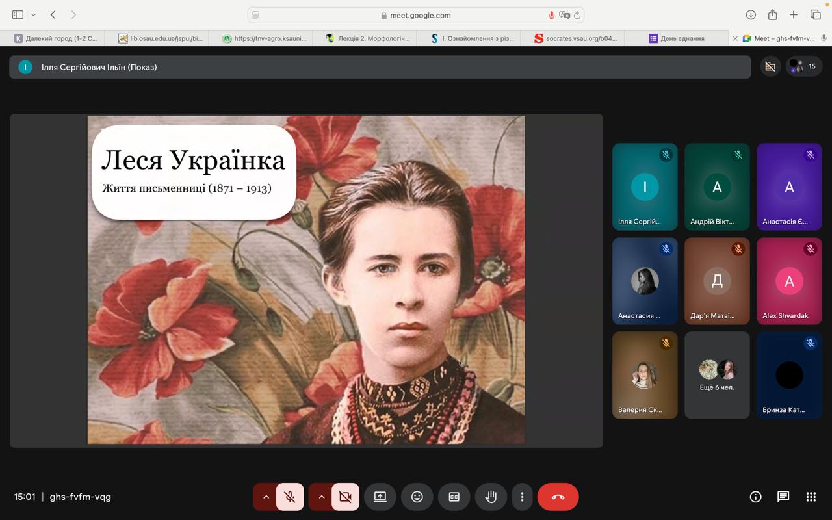Click the raise hand icon
832x520 pixels.
coord(491,497)
